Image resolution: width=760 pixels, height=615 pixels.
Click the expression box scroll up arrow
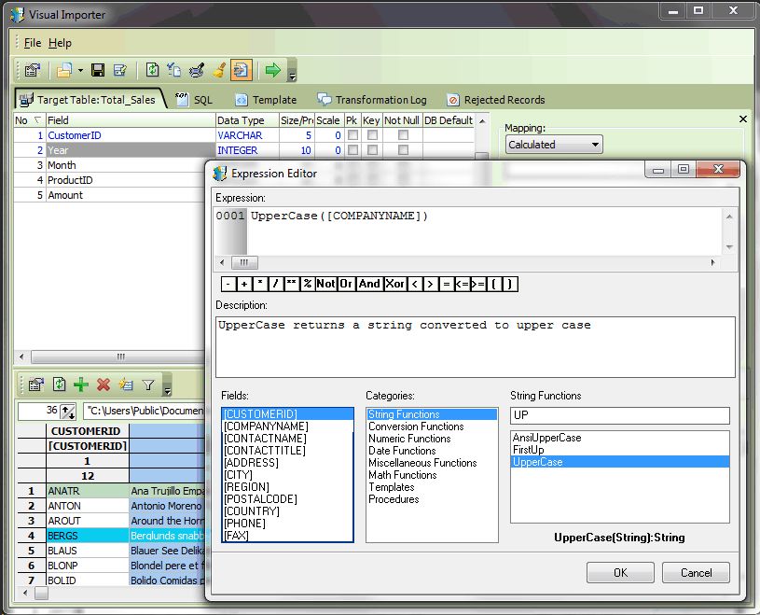729,217
